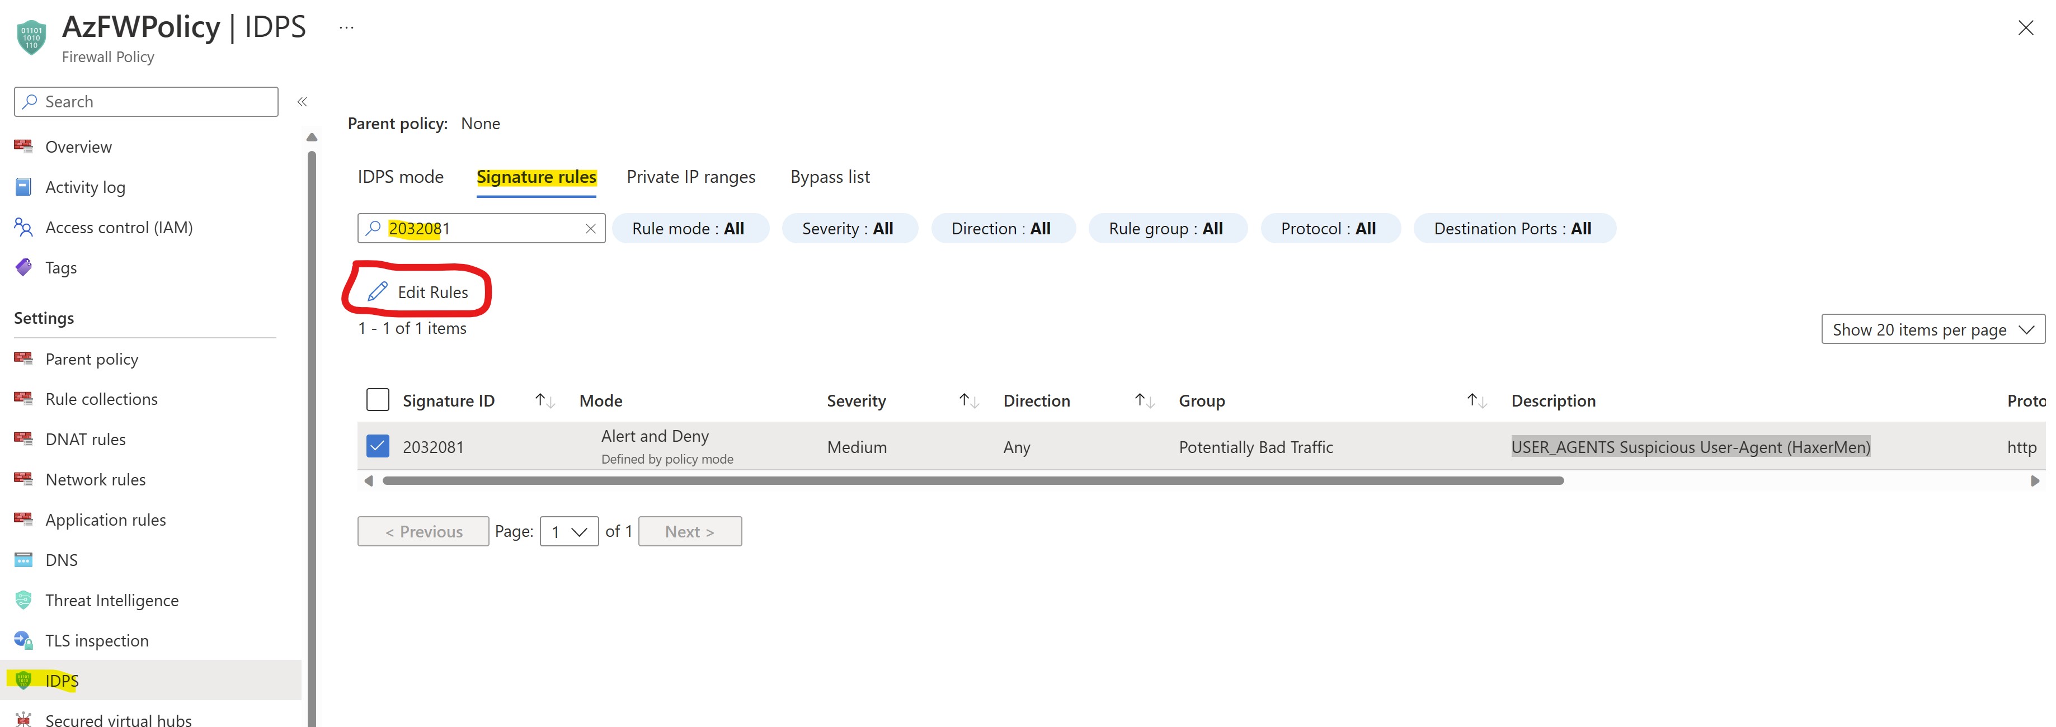Image resolution: width=2056 pixels, height=727 pixels.
Task: Open Rule collections in sidebar
Action: coord(101,399)
